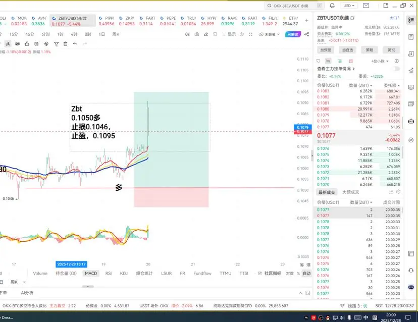Open chart settings hexagon icon
This screenshot has height=322, width=418.
pos(242,34)
